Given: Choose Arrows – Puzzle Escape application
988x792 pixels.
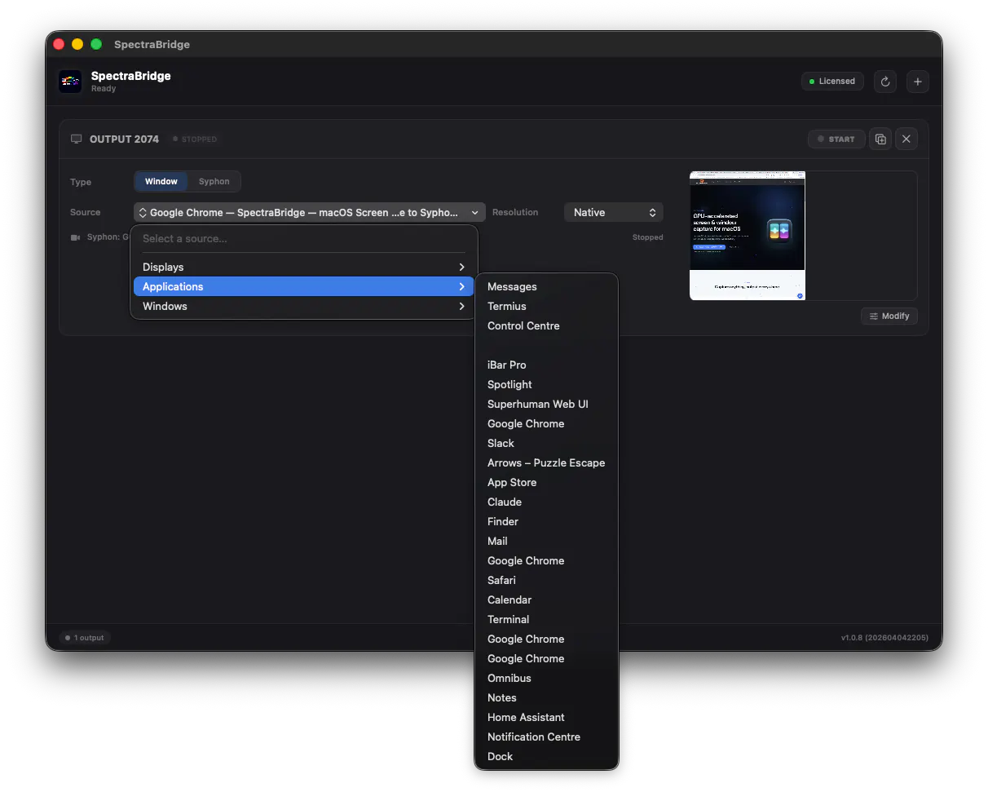Looking at the screenshot, I should pyautogui.click(x=546, y=462).
